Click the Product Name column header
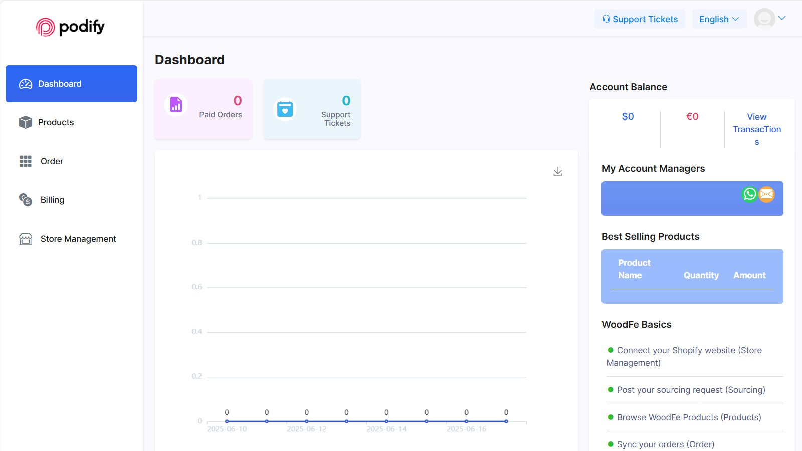The image size is (802, 451). tap(634, 269)
